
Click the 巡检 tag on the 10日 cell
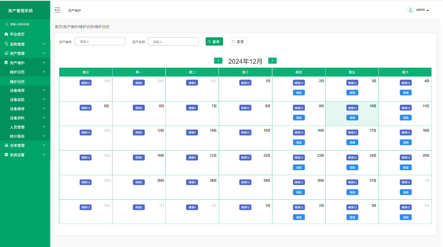click(x=352, y=118)
